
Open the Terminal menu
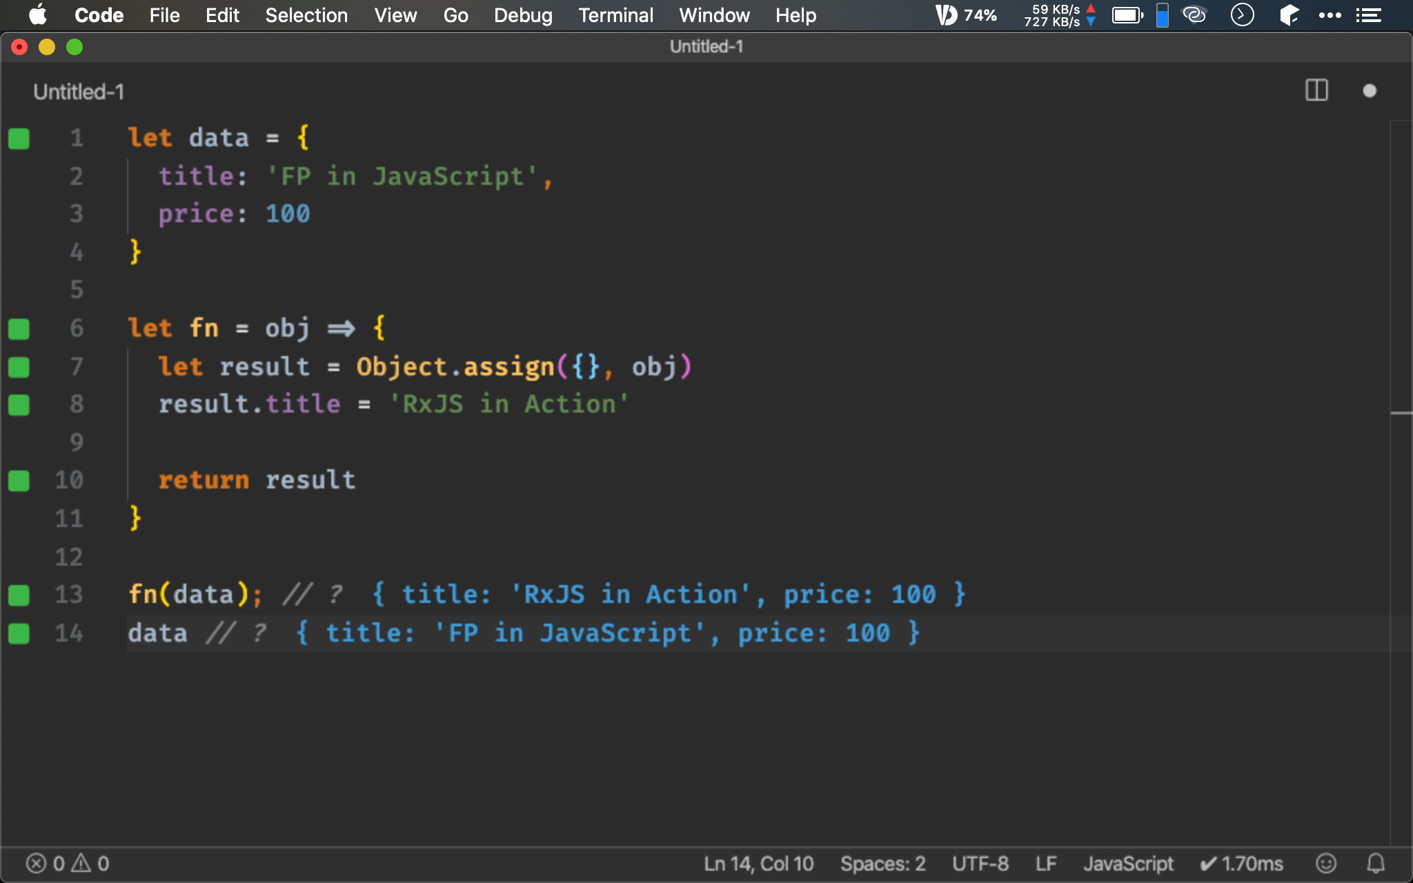[x=615, y=15]
